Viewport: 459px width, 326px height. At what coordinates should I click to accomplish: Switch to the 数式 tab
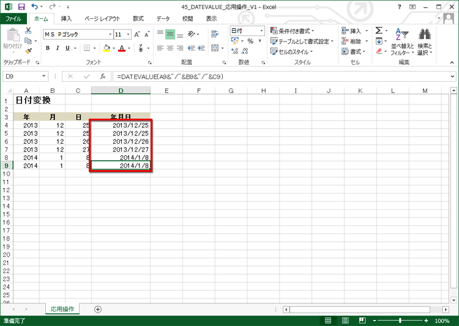[x=138, y=19]
